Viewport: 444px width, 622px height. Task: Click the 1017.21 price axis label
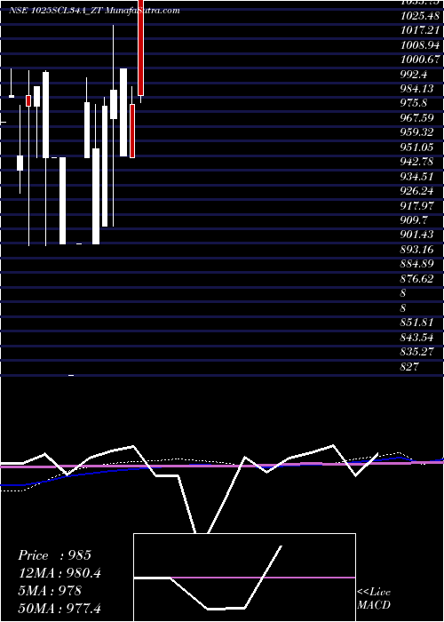420,30
